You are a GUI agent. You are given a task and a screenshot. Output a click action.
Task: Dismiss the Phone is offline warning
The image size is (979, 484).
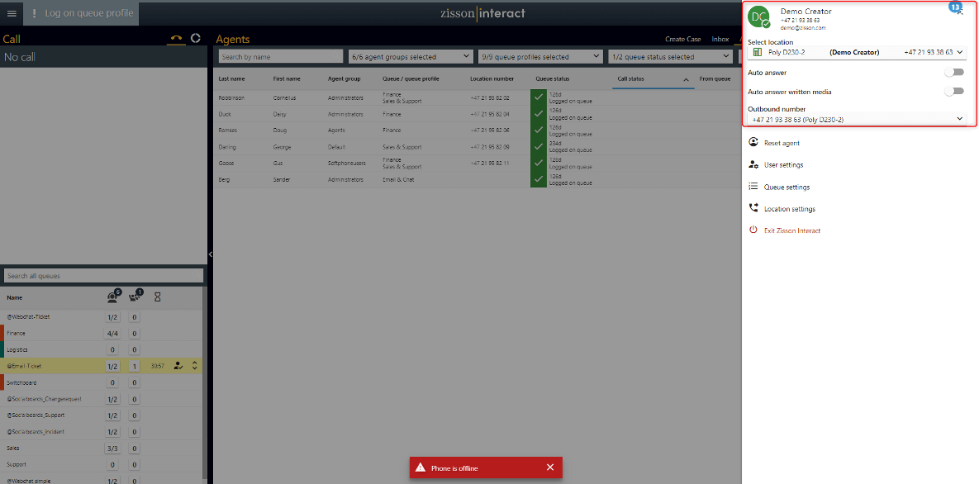(x=550, y=467)
